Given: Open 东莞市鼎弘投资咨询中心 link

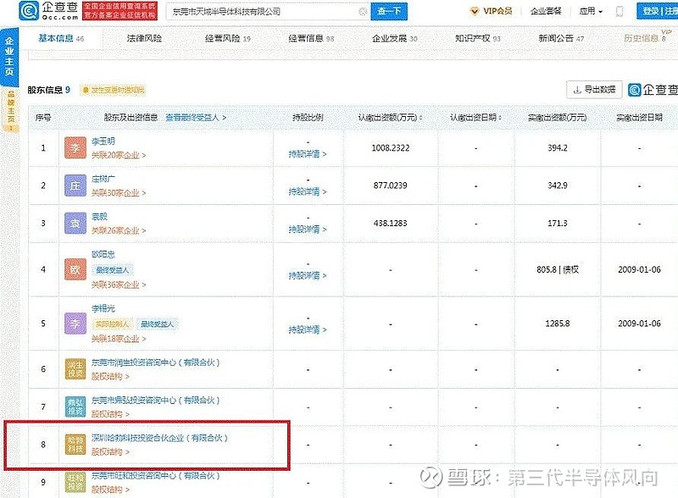Looking at the screenshot, I should tap(156, 401).
